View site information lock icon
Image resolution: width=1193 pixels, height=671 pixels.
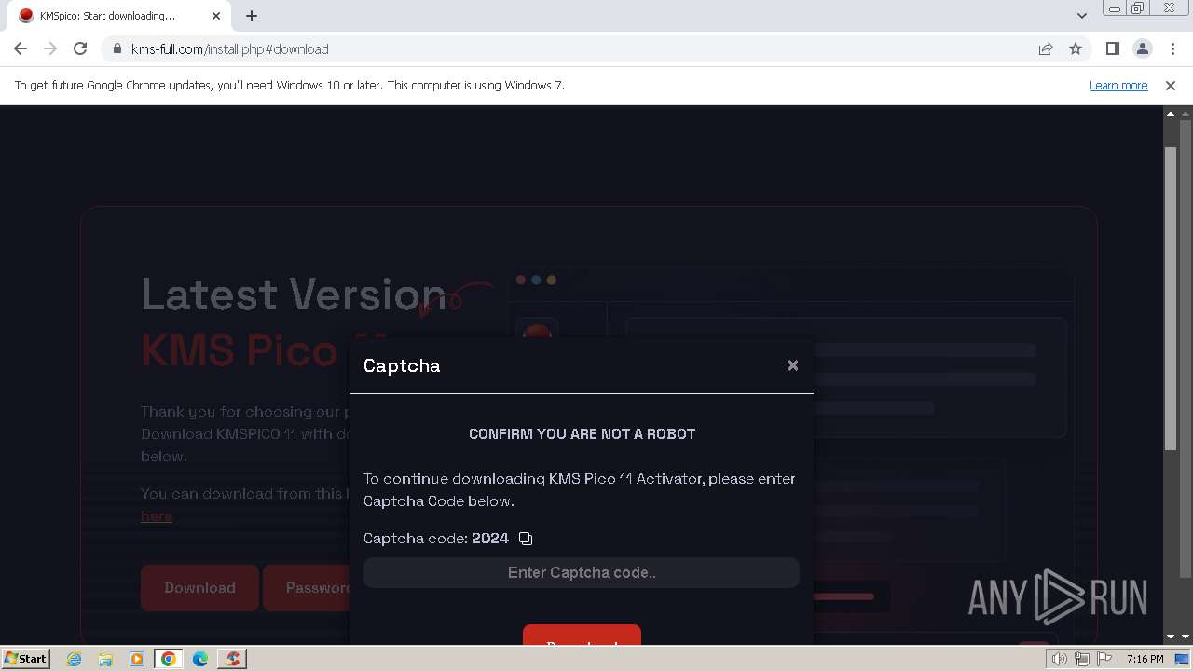(x=117, y=48)
